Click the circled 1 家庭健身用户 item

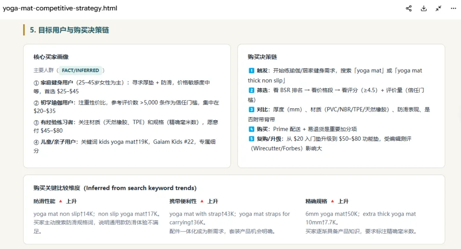(122, 87)
